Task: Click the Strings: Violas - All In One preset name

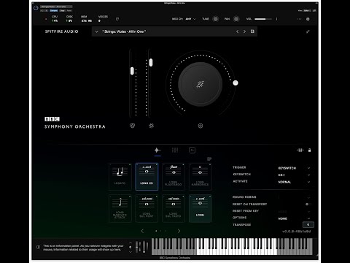Action: (x=124, y=31)
